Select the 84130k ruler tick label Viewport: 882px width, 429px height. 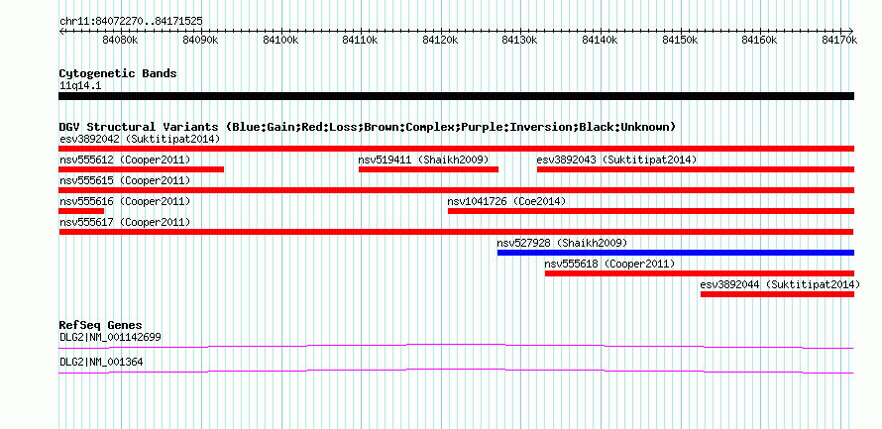521,40
